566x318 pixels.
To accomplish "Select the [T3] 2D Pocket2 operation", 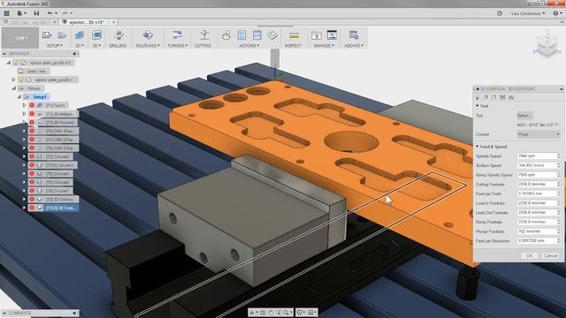I will 53,123.
